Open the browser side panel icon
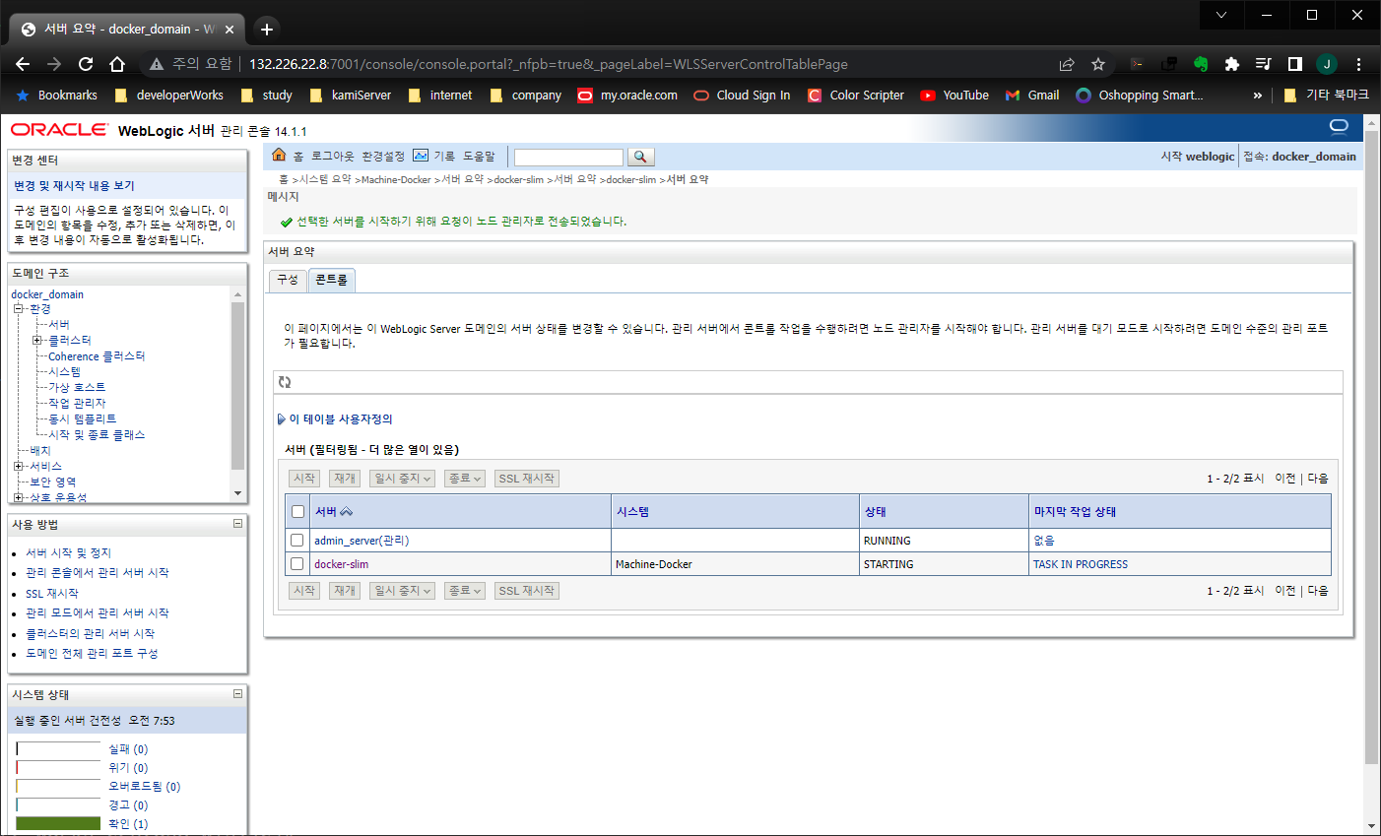The height and width of the screenshot is (836, 1381). [x=1295, y=64]
